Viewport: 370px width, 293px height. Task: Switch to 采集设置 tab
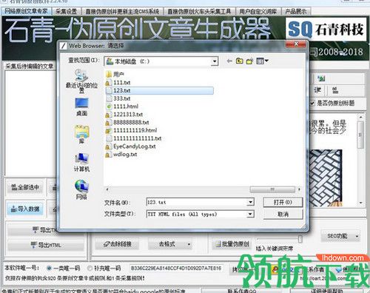click(x=66, y=11)
